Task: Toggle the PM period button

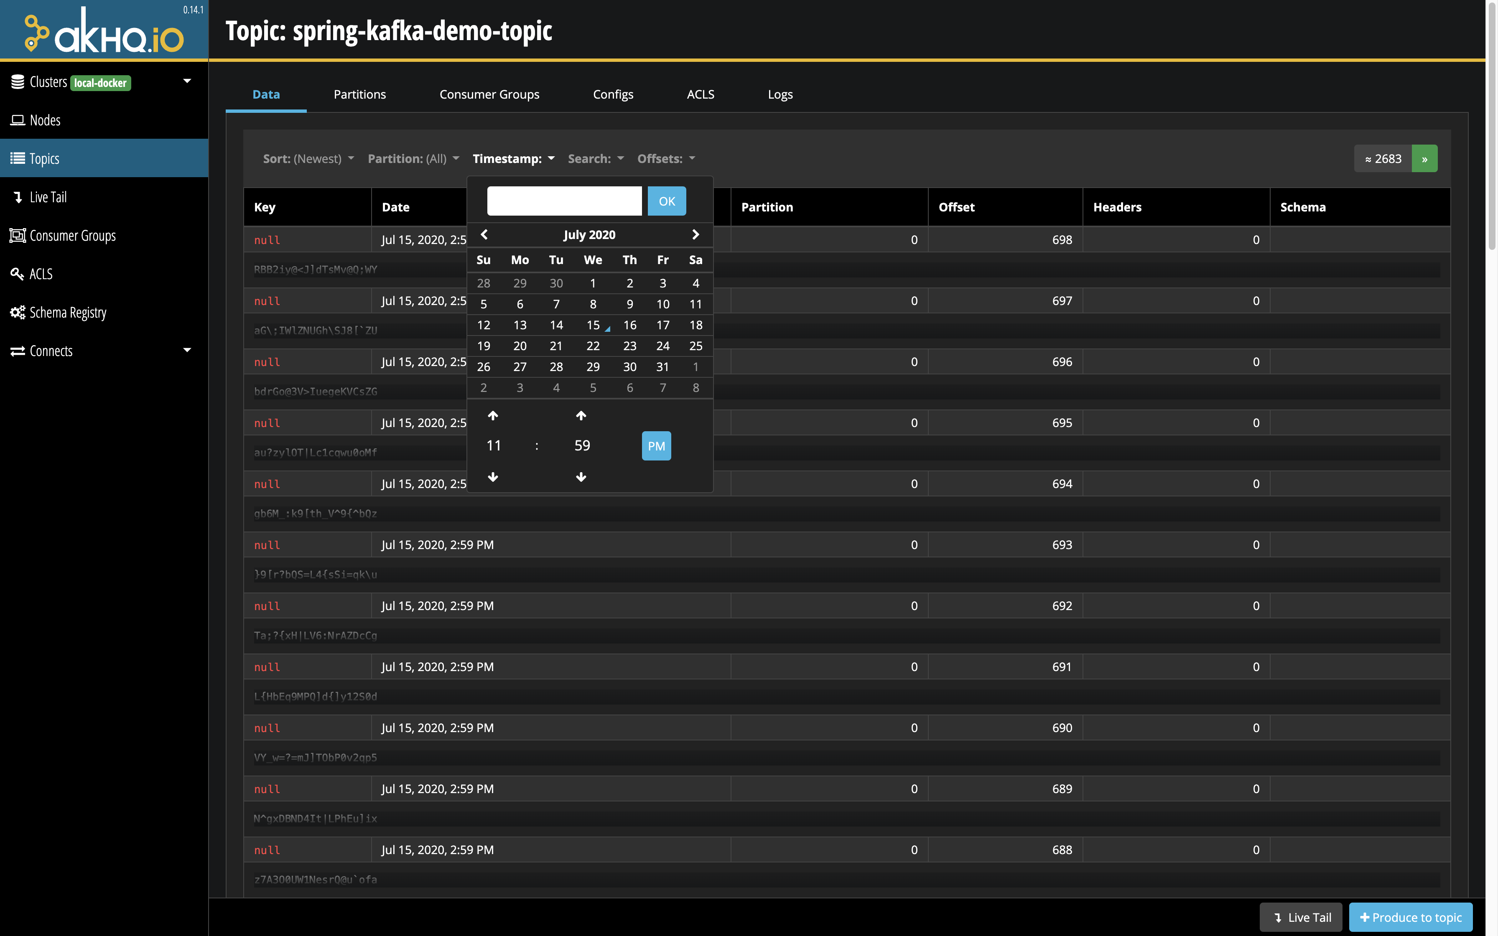Action: point(656,446)
